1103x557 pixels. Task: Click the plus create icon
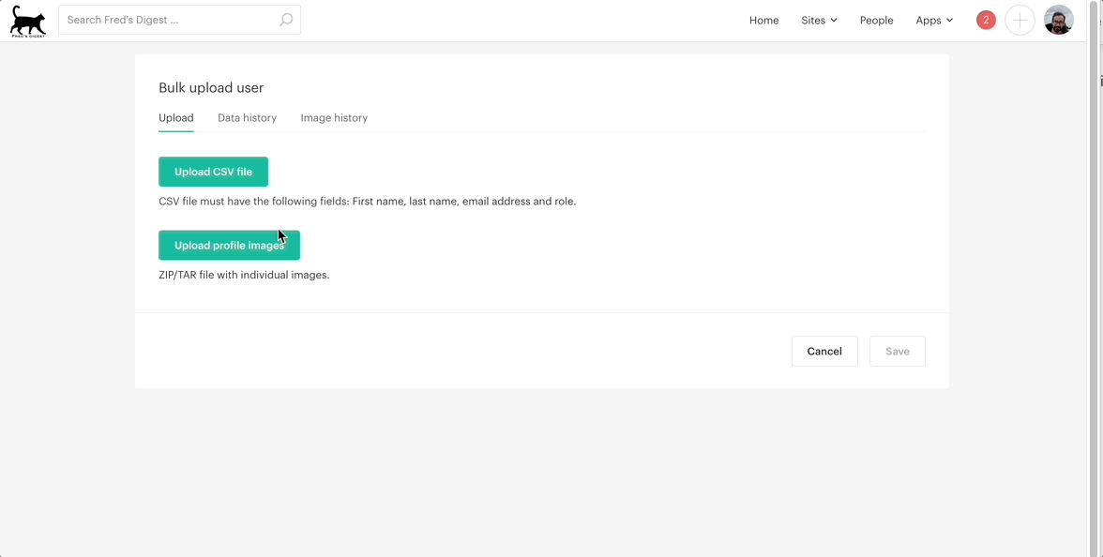(x=1020, y=20)
